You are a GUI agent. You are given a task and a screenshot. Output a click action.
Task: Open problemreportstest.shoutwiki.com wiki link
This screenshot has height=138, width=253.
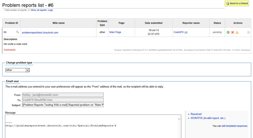pos(40,32)
